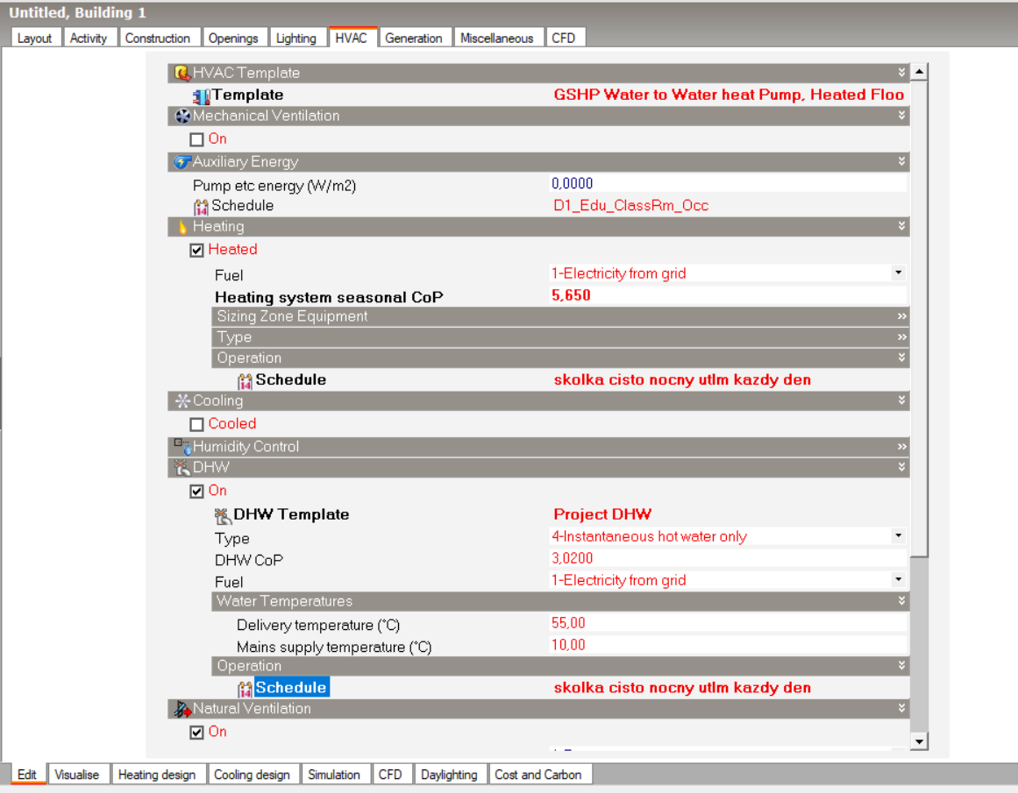Switch to the Miscellaneous tab
Screen dimensions: 1018x793
(497, 38)
